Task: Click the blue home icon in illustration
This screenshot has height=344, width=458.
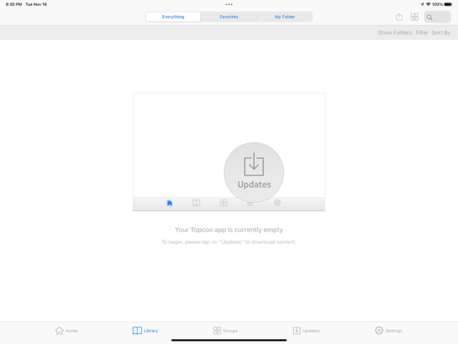Action: [169, 203]
